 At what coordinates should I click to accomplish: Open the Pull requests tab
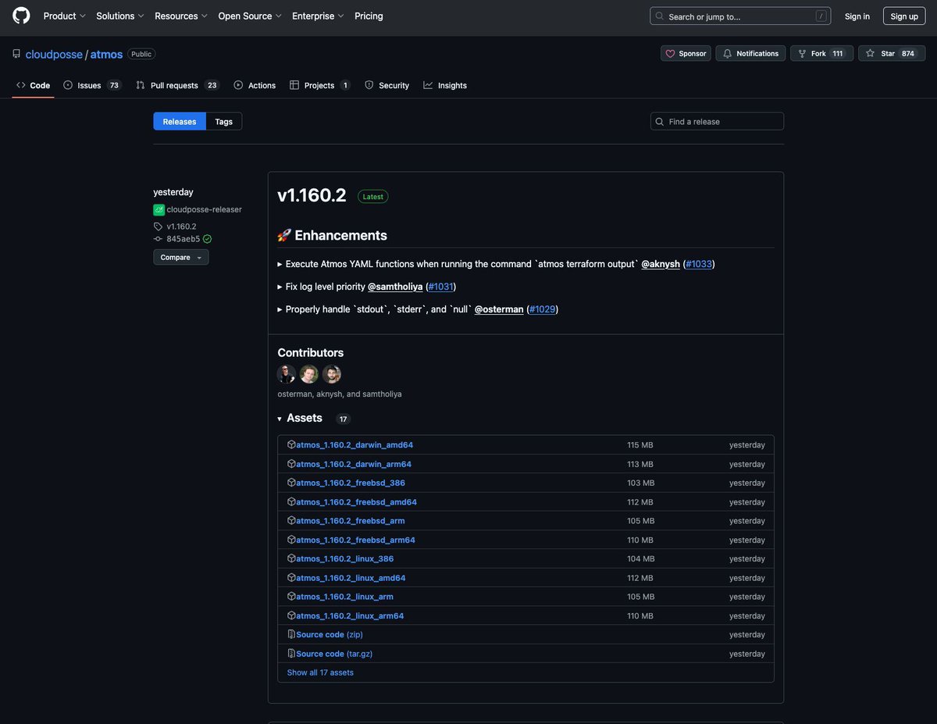[177, 85]
